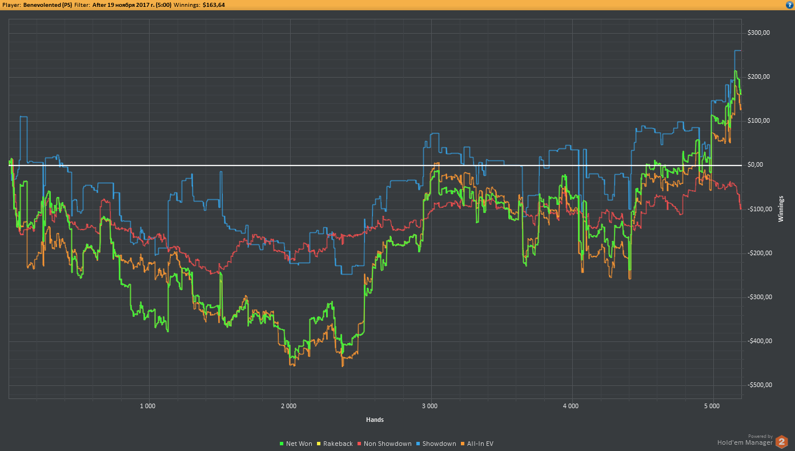795x451 pixels.
Task: Click the blue Showdown legend square
Action: [x=418, y=444]
